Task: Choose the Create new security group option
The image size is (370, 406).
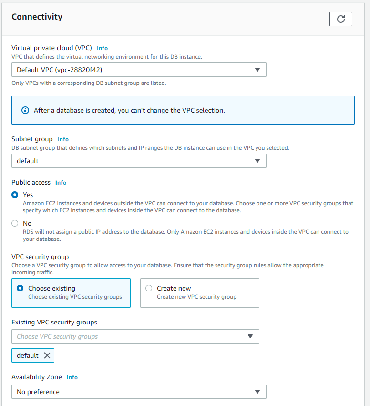Action: click(149, 288)
